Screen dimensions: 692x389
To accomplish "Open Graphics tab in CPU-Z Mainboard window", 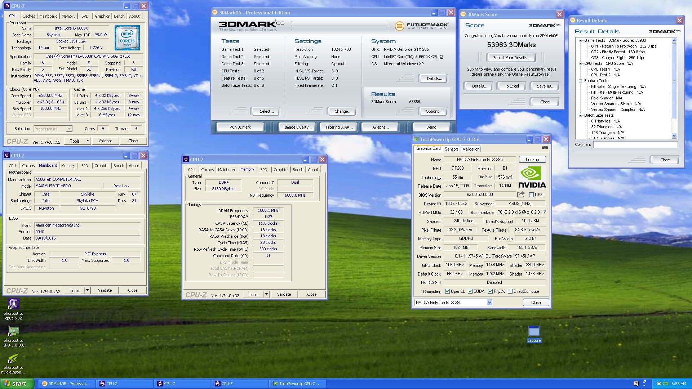I will (x=102, y=166).
